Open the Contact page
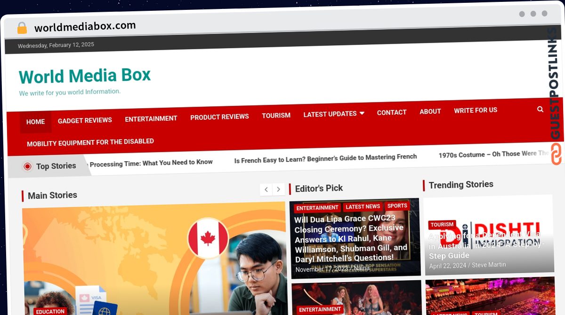565x315 pixels. (x=392, y=112)
